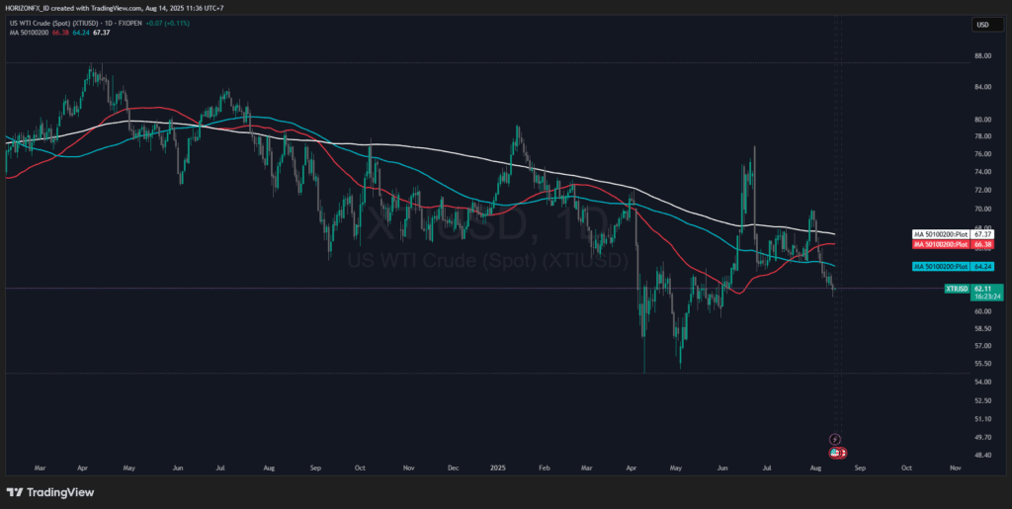The image size is (1012, 509).
Task: Click the cyan 64.24 MA legend value
Action: pos(80,32)
